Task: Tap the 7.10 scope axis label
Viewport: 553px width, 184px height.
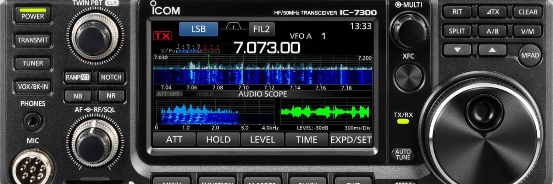Action: click(243, 88)
